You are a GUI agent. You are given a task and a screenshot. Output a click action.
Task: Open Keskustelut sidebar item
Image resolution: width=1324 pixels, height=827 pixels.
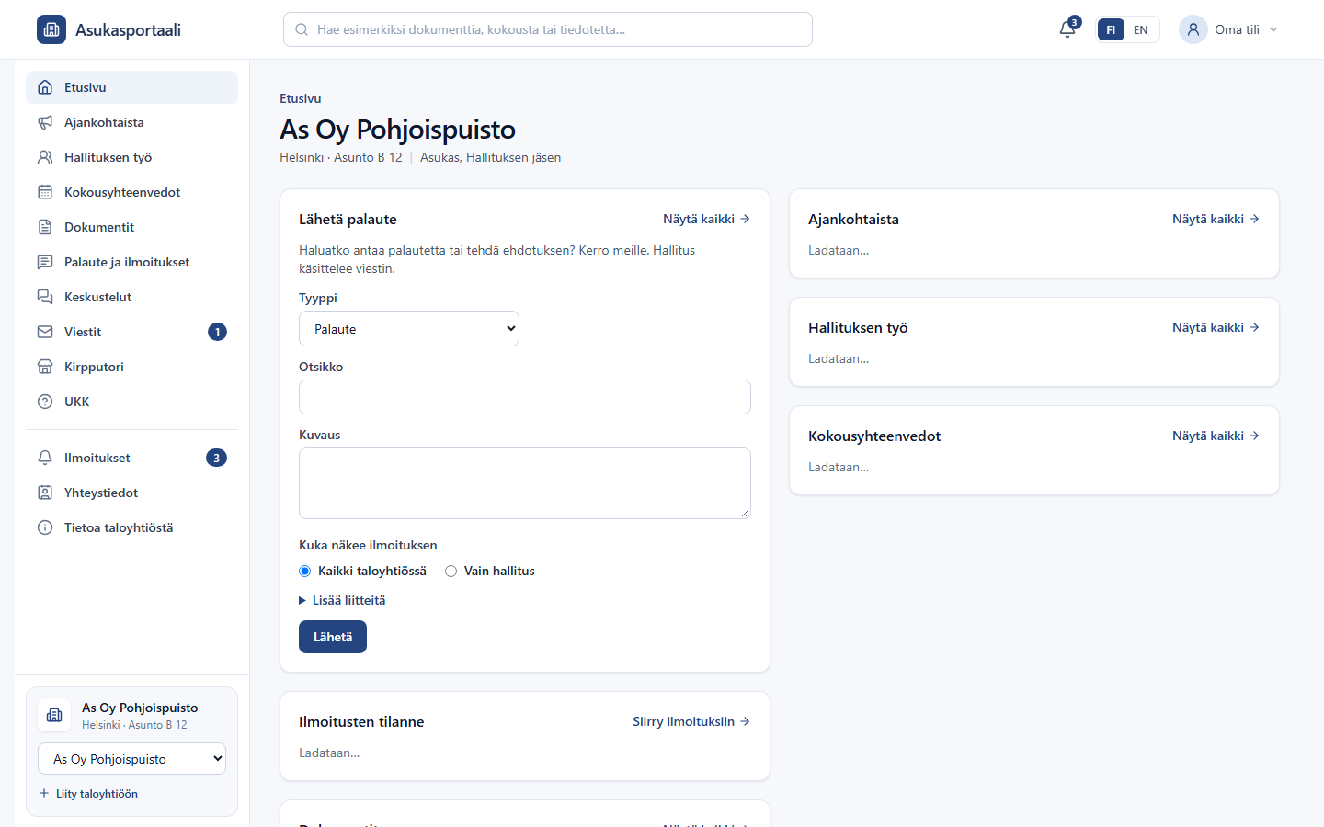point(131,297)
